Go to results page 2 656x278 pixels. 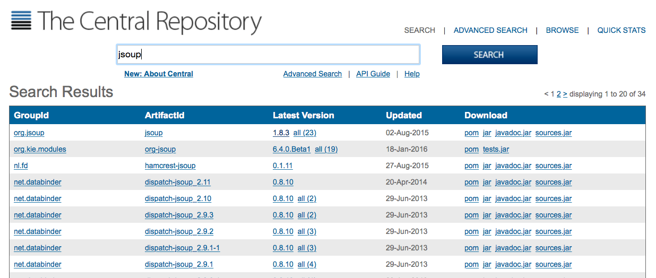click(x=559, y=94)
